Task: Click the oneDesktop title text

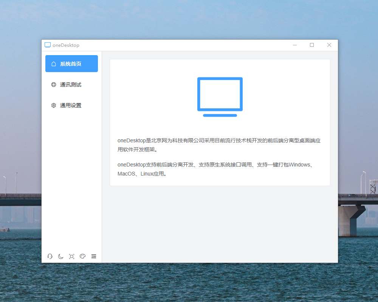Action: pyautogui.click(x=66, y=45)
